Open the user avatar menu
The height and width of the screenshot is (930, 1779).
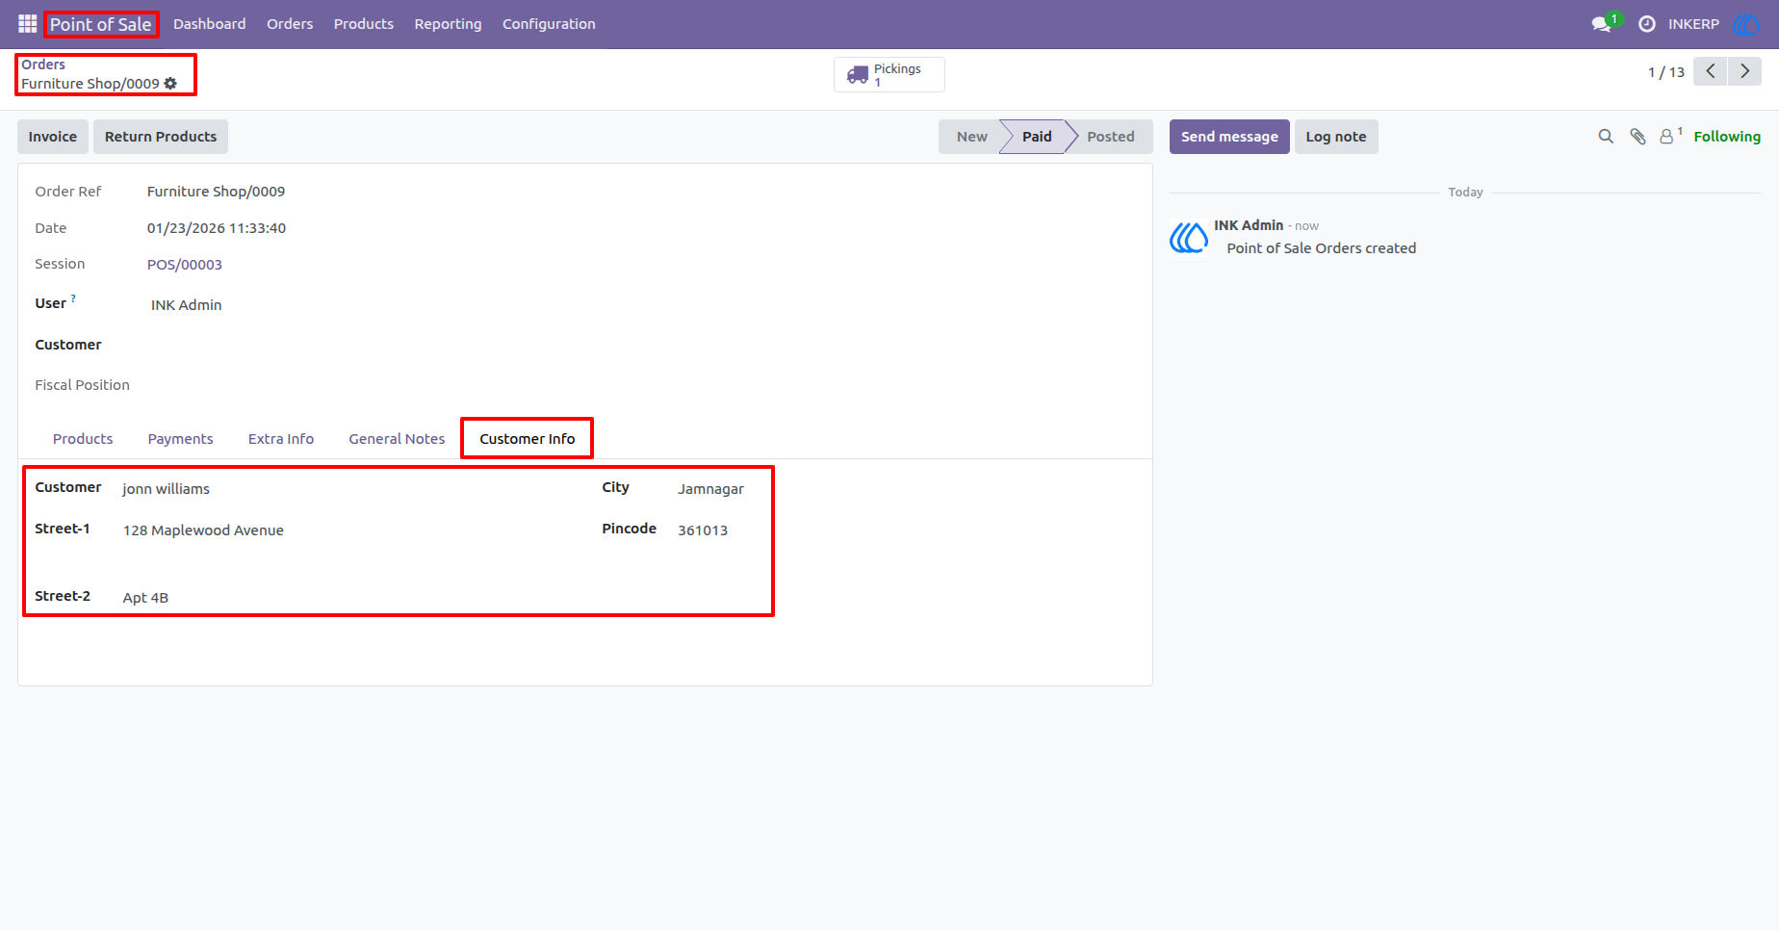coord(1745,24)
